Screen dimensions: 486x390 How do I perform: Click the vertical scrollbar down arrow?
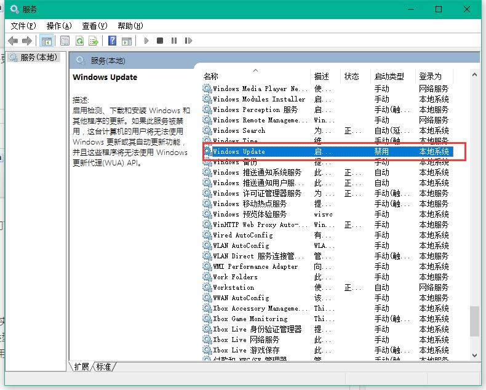click(x=474, y=356)
